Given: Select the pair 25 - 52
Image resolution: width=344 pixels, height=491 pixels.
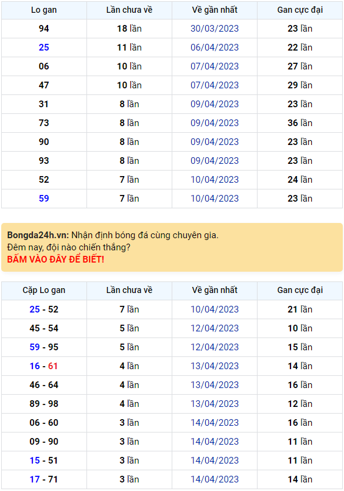Looking at the screenshot, I should tap(44, 309).
